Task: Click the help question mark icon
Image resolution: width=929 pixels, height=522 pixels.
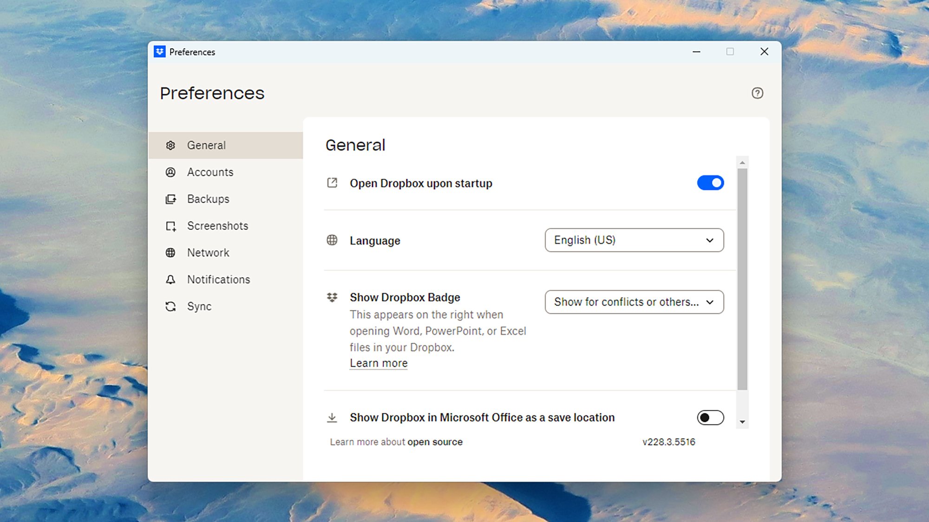Action: [757, 93]
